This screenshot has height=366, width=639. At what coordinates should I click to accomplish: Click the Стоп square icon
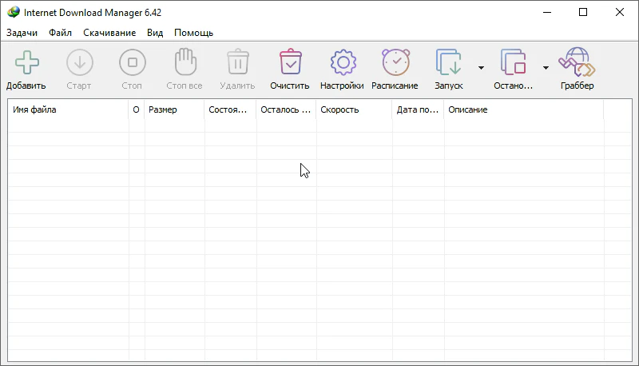pos(133,62)
